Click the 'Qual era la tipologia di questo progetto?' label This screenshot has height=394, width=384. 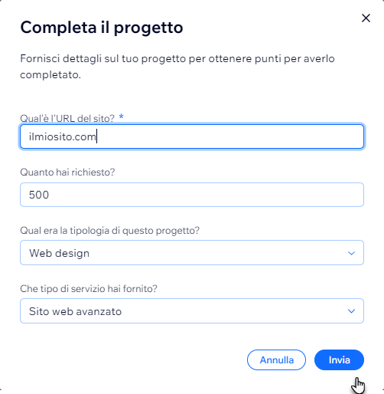(x=110, y=231)
